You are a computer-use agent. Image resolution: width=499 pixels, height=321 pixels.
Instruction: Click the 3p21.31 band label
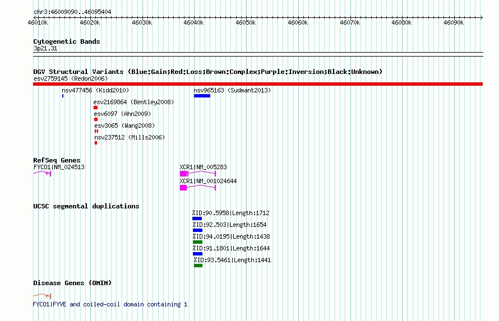point(45,48)
